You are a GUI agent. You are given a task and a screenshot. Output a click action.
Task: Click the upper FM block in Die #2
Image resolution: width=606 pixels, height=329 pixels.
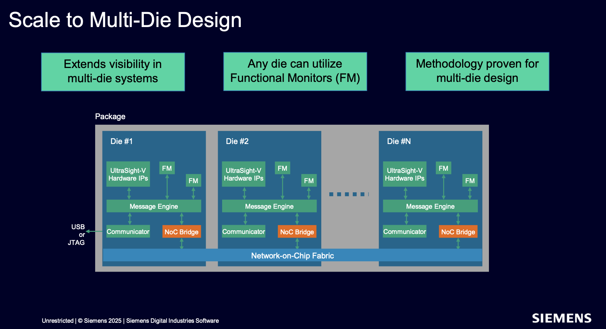tap(283, 168)
